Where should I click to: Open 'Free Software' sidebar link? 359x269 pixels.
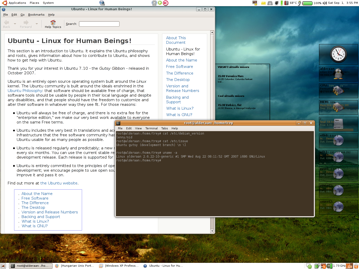pyautogui.click(x=180, y=67)
